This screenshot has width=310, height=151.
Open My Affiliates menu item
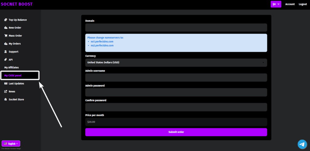(x=12, y=67)
